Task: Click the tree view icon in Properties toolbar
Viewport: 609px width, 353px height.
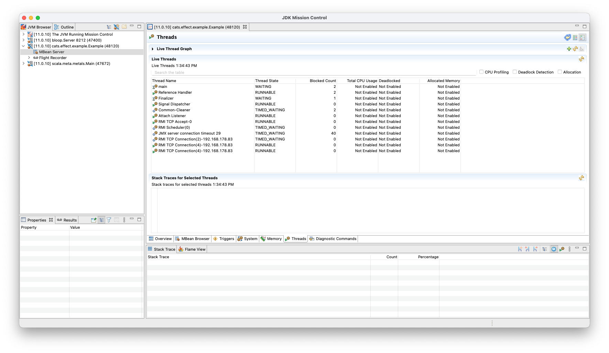Action: 101,220
